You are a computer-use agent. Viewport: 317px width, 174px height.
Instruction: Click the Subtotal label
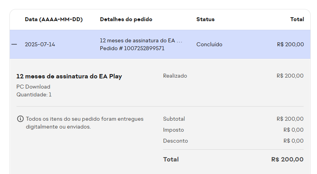tap(174, 119)
